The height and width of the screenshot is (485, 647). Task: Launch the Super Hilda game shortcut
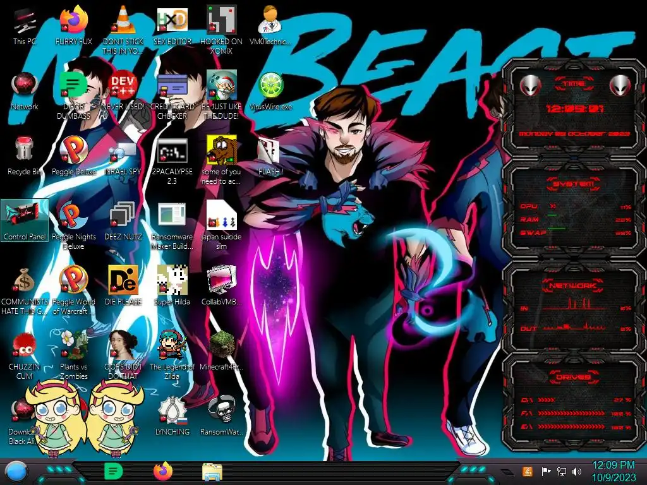pos(172,285)
